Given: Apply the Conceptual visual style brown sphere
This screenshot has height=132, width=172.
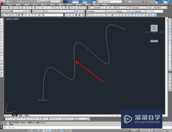Looking at the screenshot, I should point(79,15).
